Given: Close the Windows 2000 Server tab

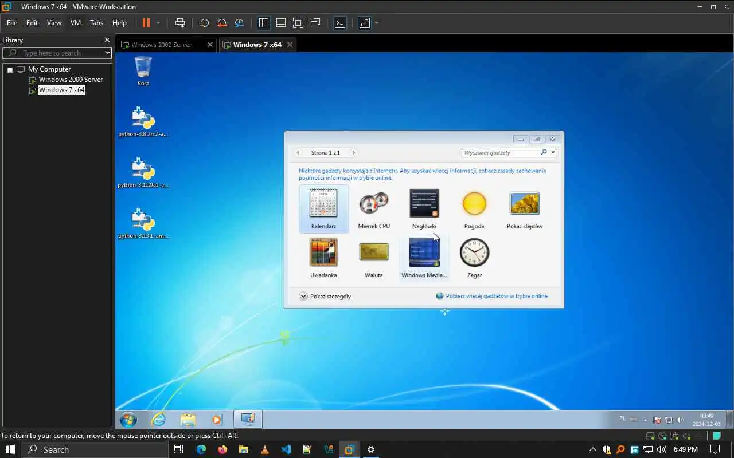Looking at the screenshot, I should click(210, 45).
